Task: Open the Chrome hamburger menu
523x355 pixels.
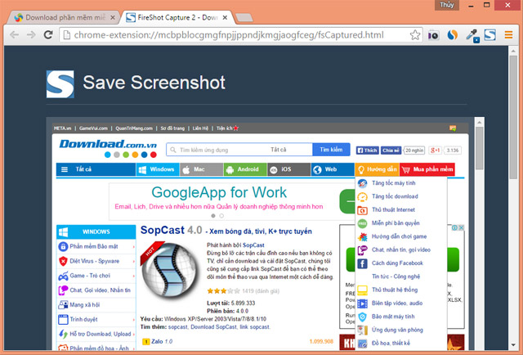Action: (508, 34)
